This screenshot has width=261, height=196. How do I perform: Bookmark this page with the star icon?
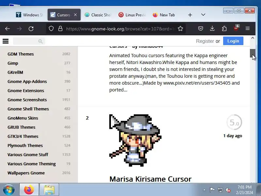pyautogui.click(x=180, y=29)
